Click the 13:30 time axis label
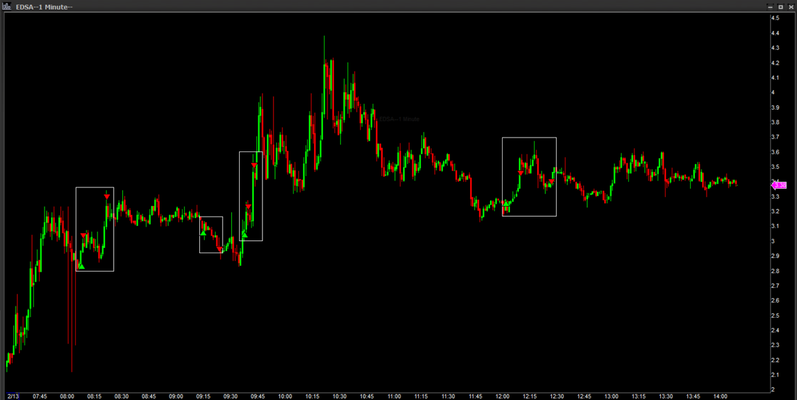 (666, 396)
